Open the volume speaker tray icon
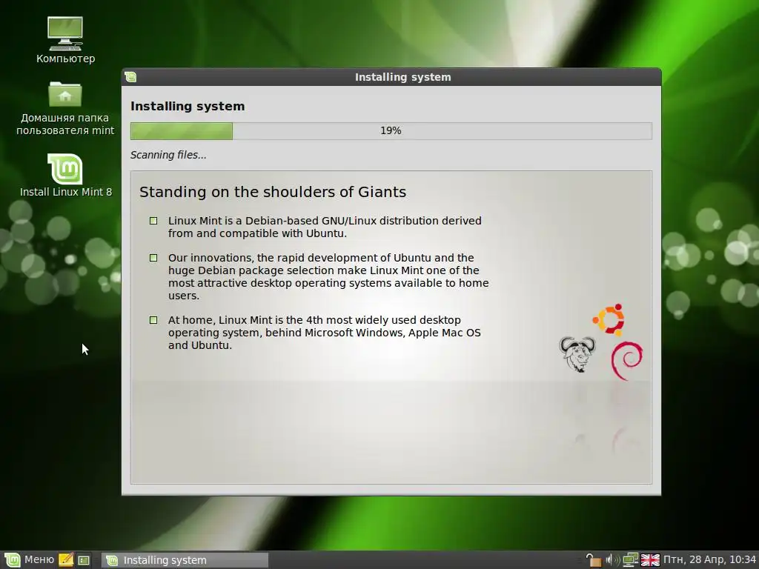Screen dimensions: 759x569 (611, 560)
